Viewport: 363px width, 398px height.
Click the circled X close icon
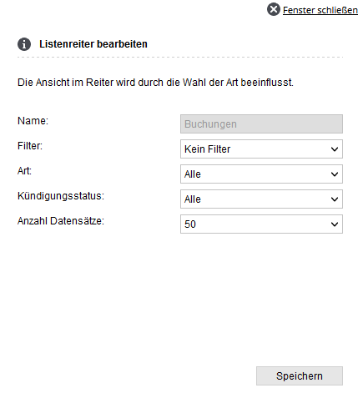coord(274,9)
